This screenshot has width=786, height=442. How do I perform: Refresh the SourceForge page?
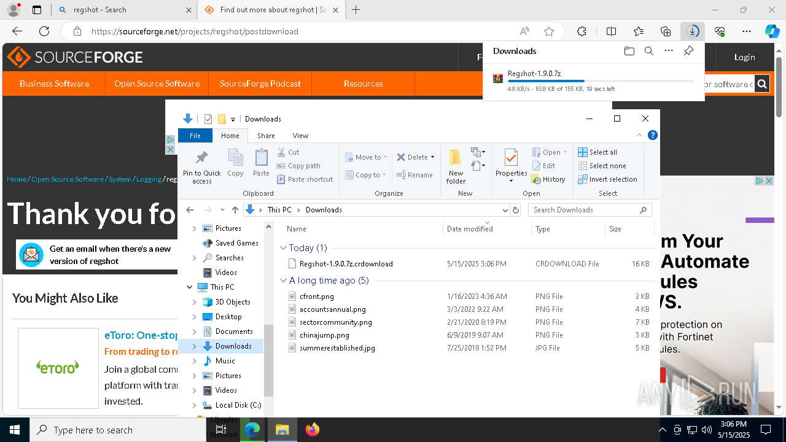(44, 31)
